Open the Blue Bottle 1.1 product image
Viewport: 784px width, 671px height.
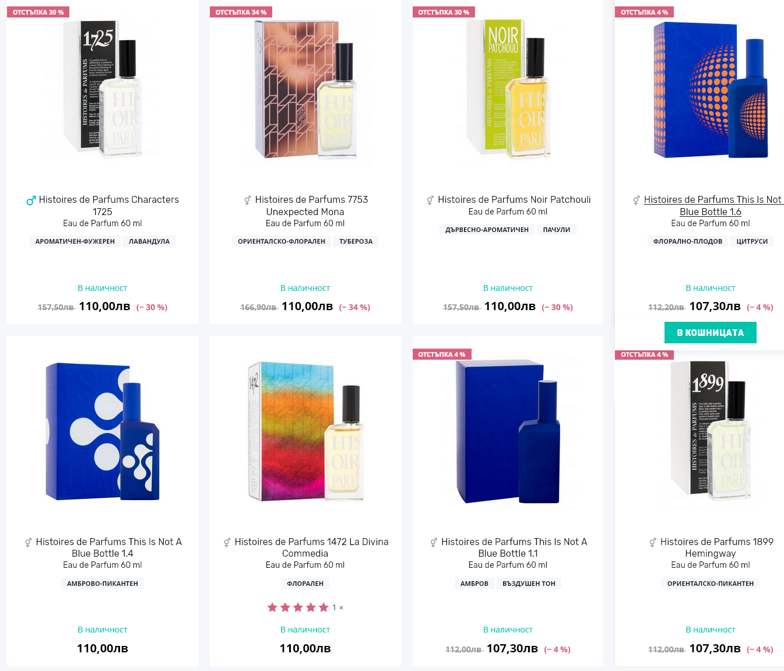[x=508, y=431]
